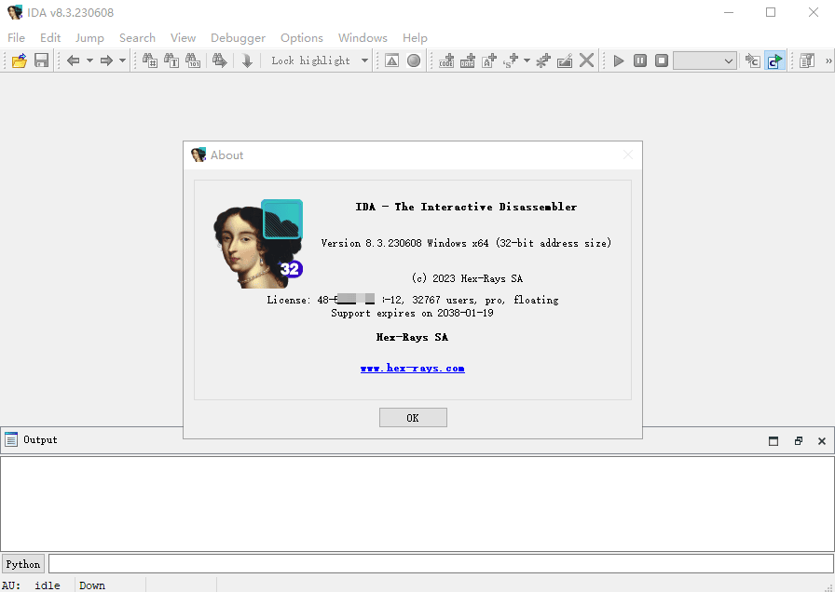Click OK in the About dialog
835x592 pixels.
pyautogui.click(x=413, y=418)
